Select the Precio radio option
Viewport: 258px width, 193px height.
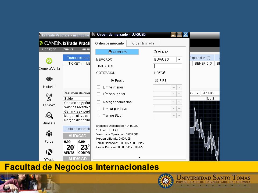[x=112, y=81]
